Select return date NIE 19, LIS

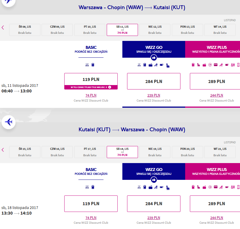[x=155, y=152]
